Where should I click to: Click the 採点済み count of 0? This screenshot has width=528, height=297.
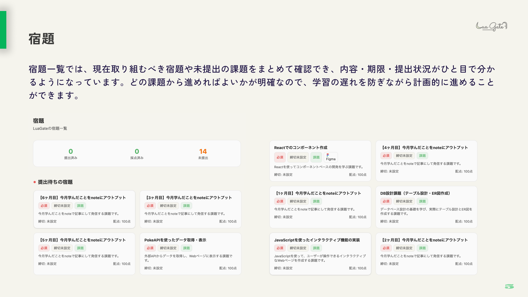(137, 152)
